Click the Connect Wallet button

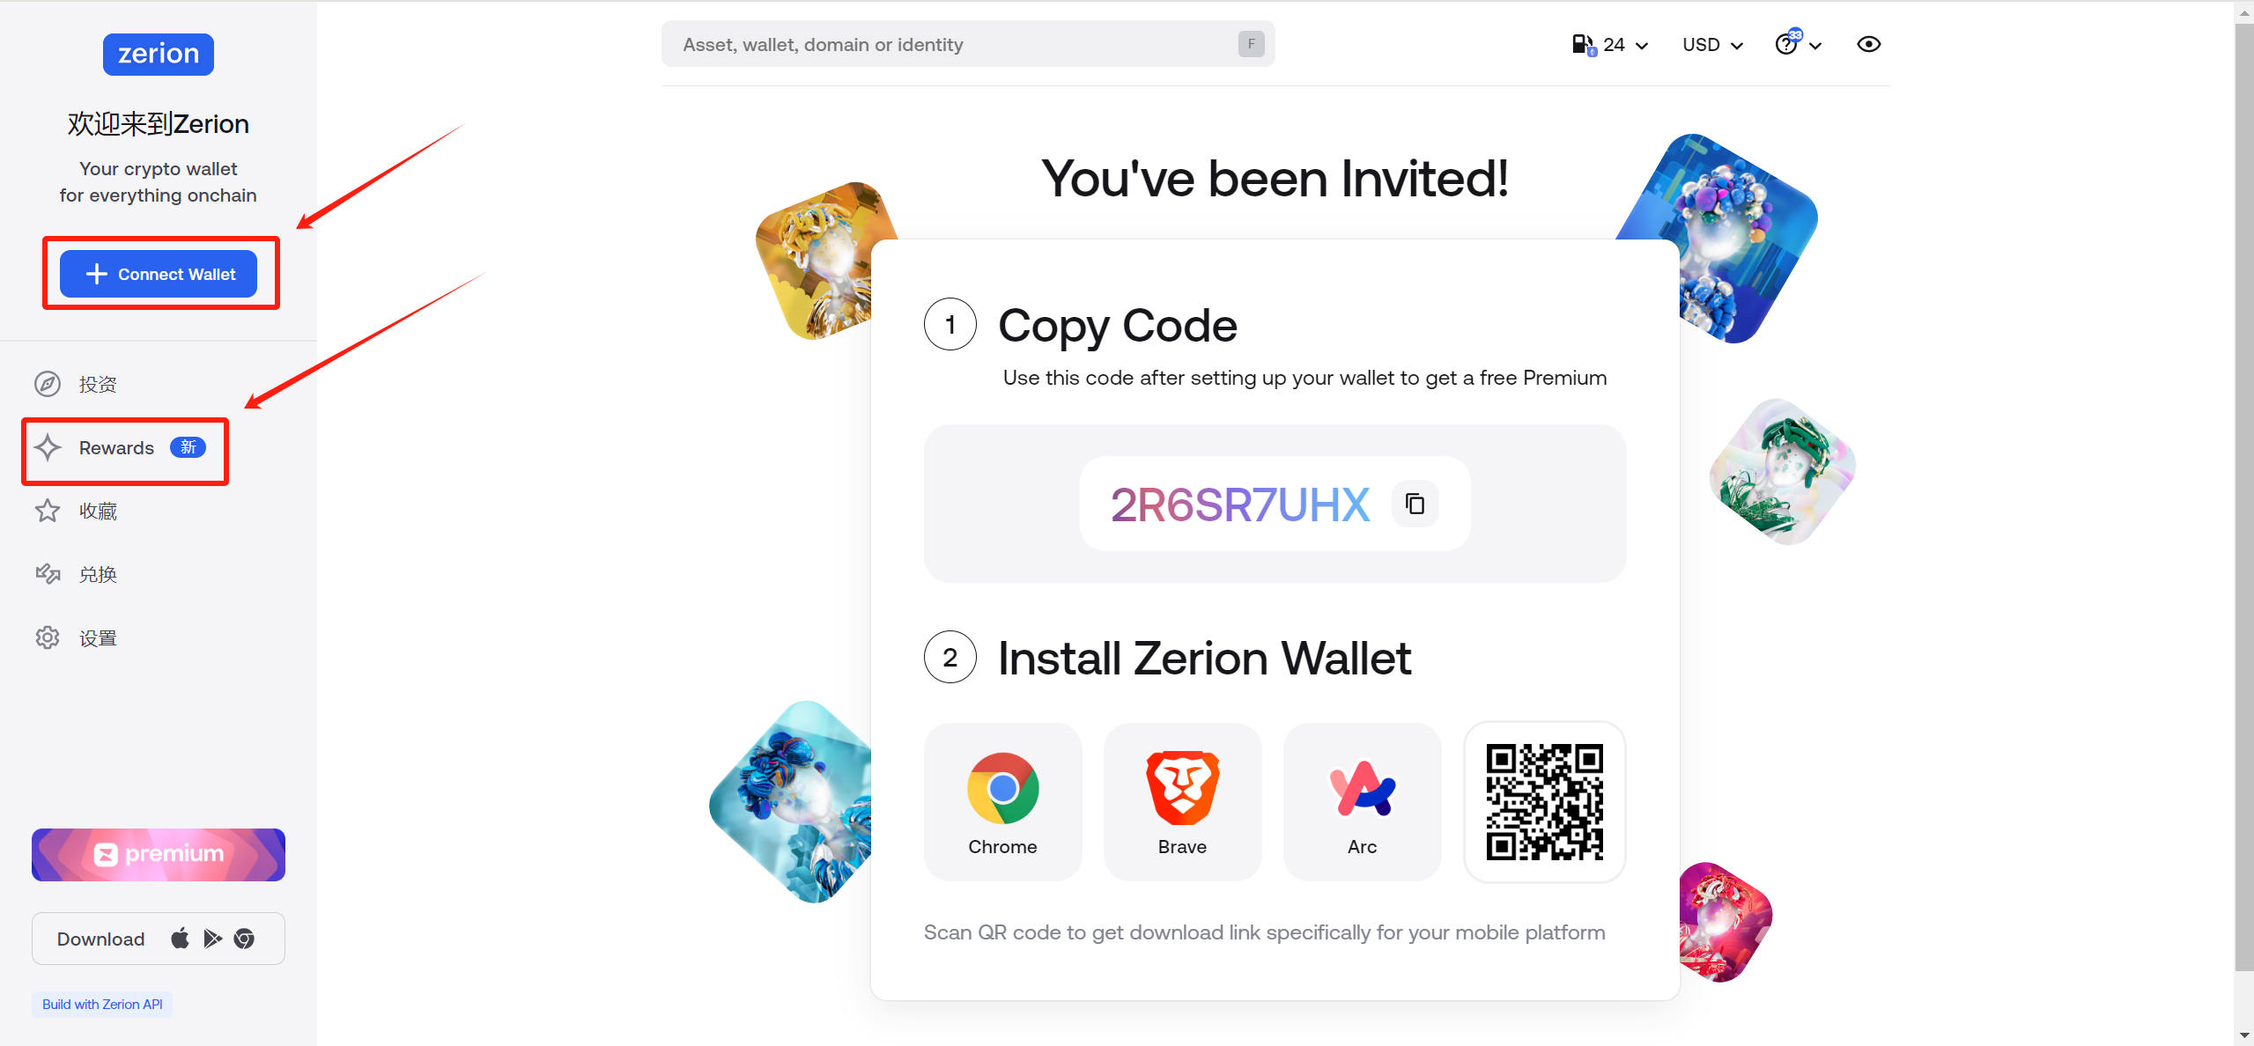pos(159,274)
